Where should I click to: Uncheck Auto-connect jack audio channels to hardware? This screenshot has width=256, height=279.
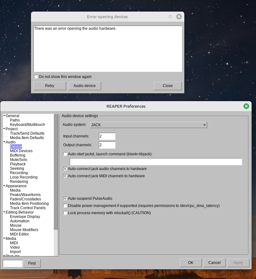click(65, 169)
